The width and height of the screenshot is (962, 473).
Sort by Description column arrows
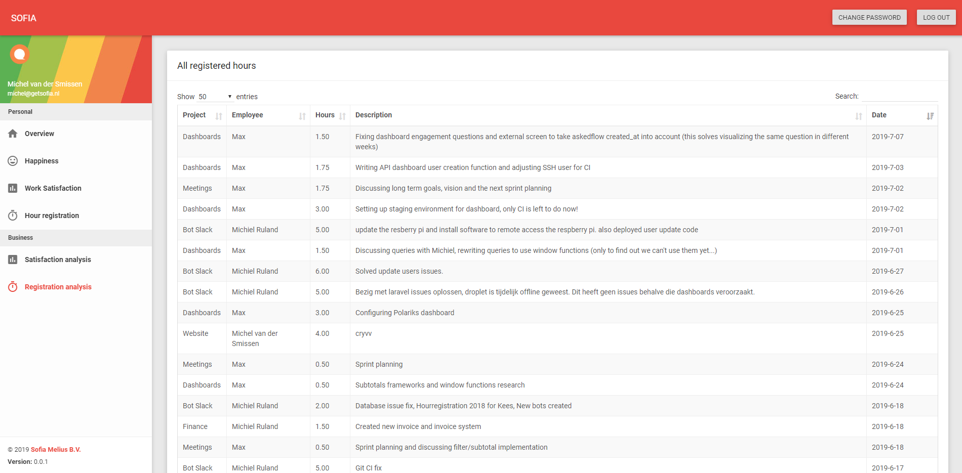click(x=859, y=116)
